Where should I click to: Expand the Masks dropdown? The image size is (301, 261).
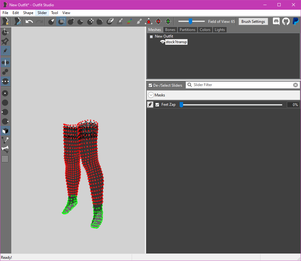pyautogui.click(x=151, y=95)
